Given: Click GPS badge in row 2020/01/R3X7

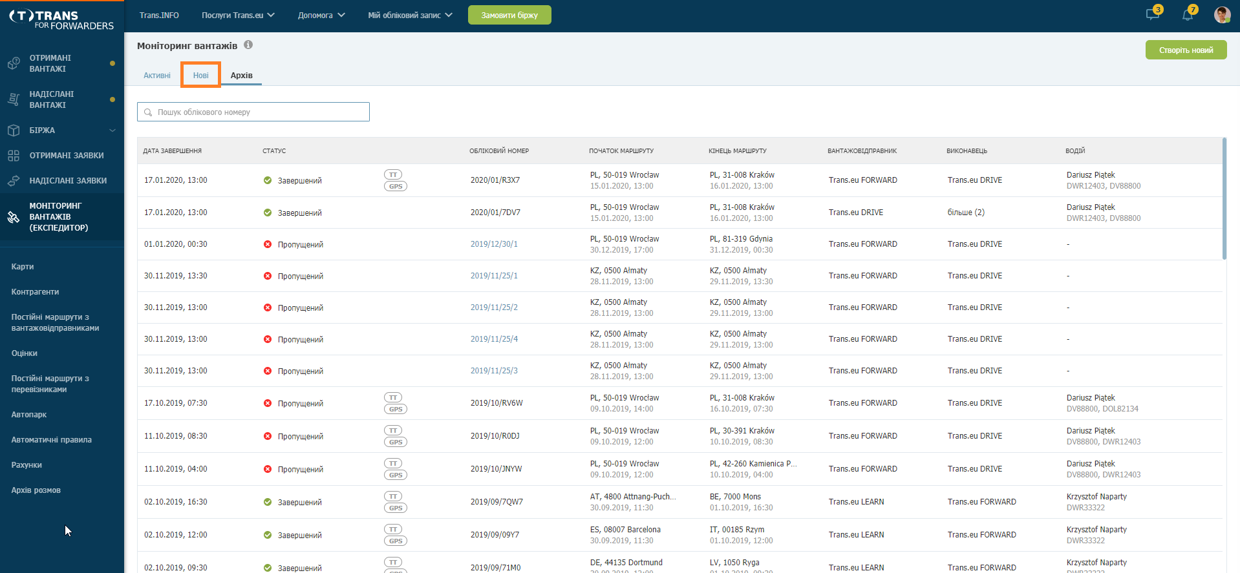Looking at the screenshot, I should click(x=396, y=186).
